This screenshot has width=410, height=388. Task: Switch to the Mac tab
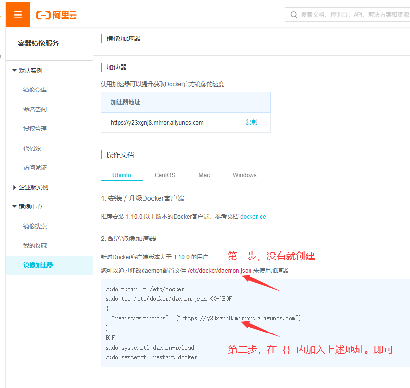[x=204, y=175]
